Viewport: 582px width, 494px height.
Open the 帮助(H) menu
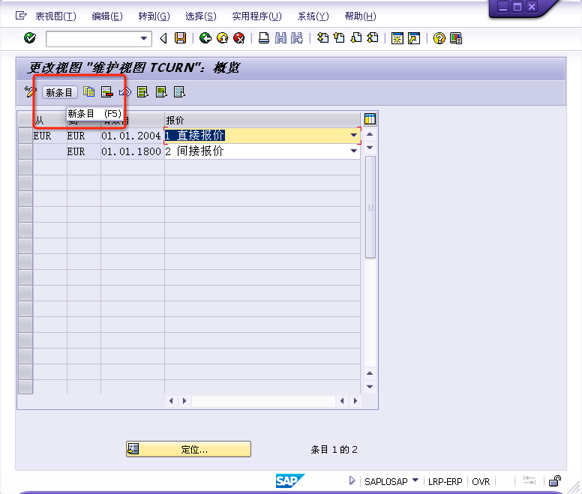tap(361, 16)
